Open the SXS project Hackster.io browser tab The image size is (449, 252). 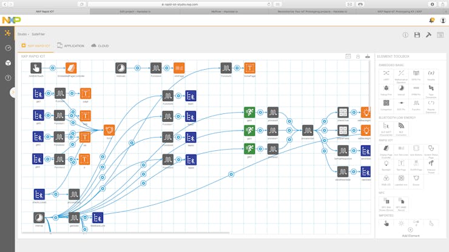pyautogui.click(x=135, y=12)
